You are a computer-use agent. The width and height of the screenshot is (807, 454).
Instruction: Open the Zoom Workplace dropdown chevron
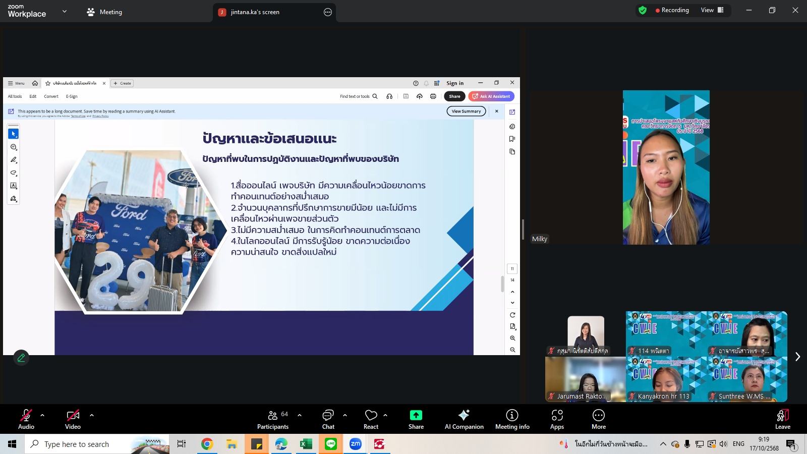(x=65, y=11)
